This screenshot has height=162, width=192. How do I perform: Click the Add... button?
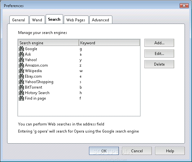click(x=159, y=43)
